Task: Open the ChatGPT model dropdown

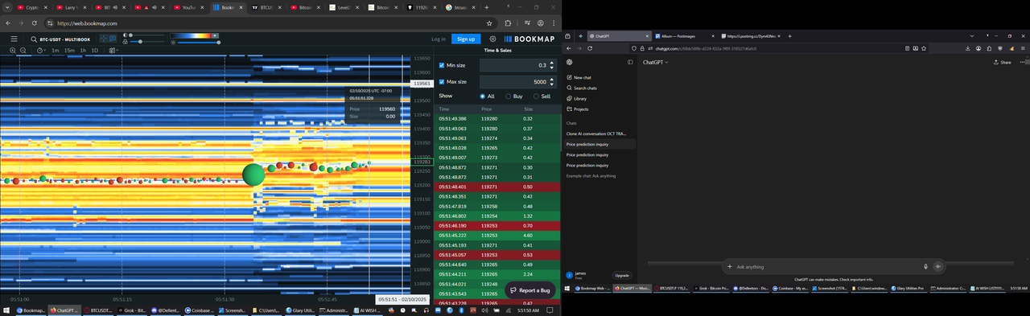Action: tap(656, 62)
